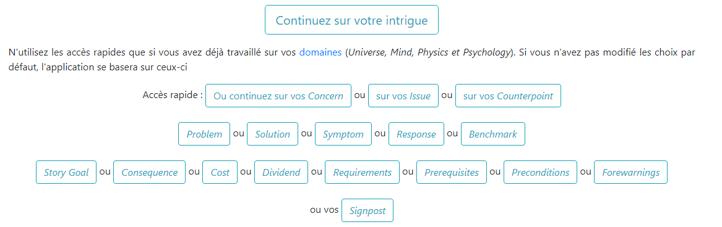This screenshot has width=722, height=227.
Task: Open the Forewarnings button
Action: point(631,172)
